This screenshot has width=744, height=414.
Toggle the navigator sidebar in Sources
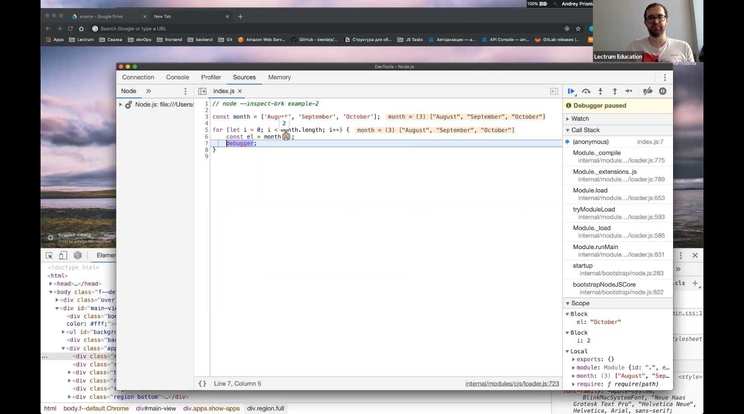[202, 91]
